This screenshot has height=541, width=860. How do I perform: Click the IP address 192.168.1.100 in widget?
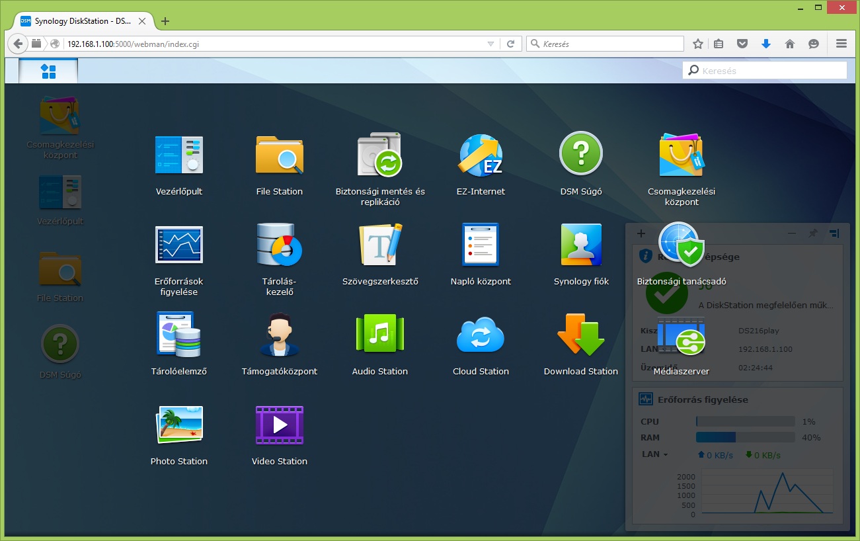[765, 349]
